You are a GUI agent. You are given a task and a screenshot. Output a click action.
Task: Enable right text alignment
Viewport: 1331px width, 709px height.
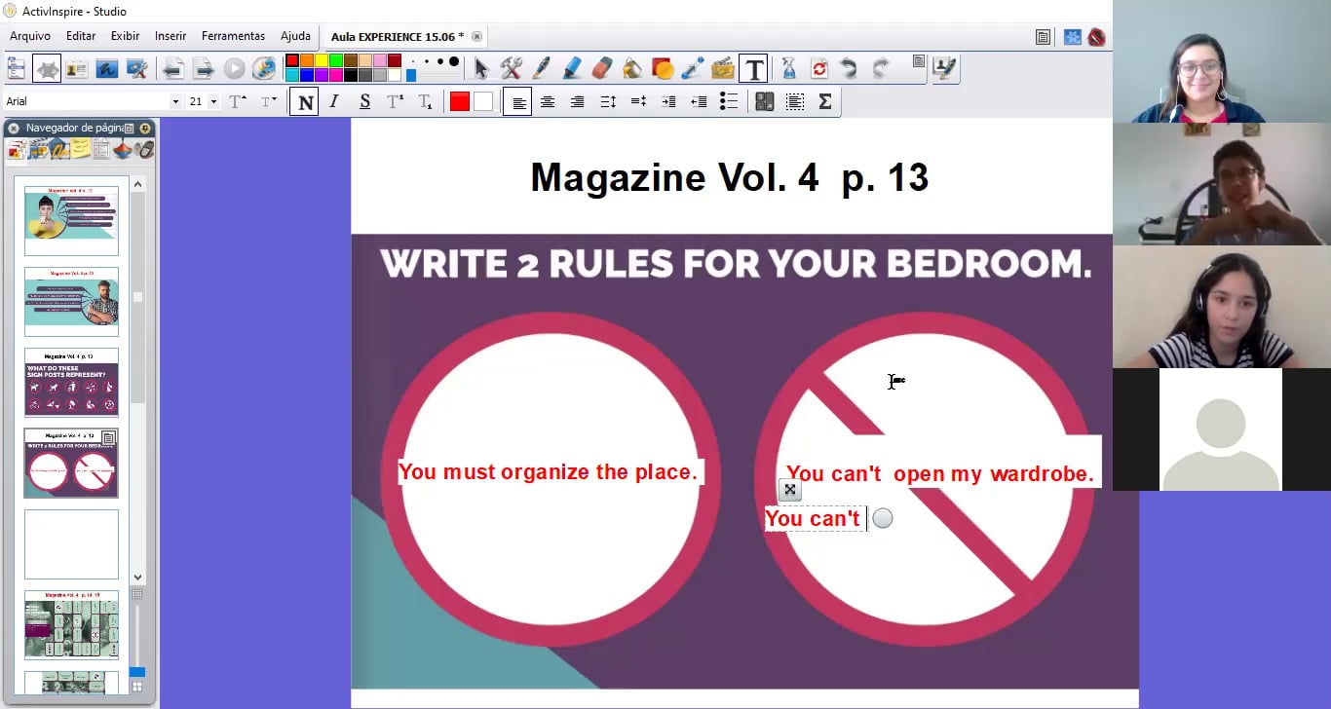(x=578, y=101)
